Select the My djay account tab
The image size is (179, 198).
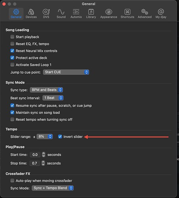(161, 14)
